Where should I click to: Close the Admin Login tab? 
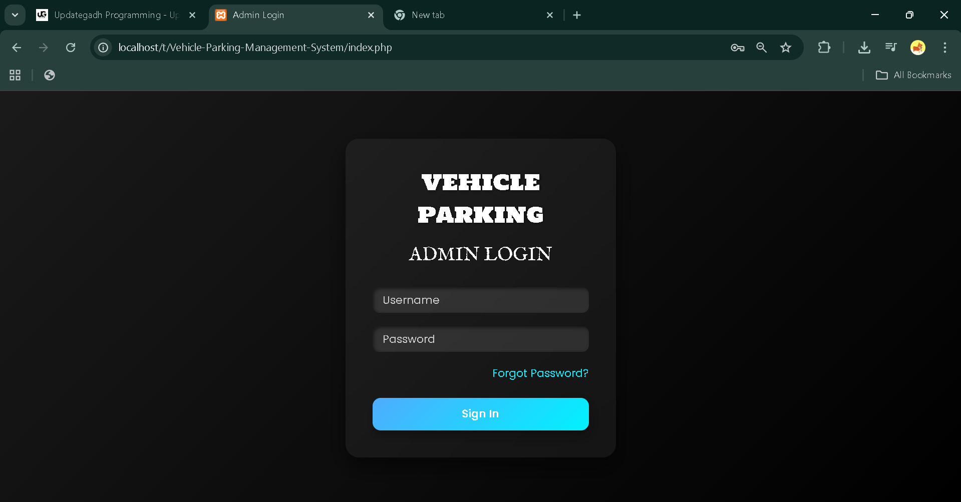pos(371,15)
